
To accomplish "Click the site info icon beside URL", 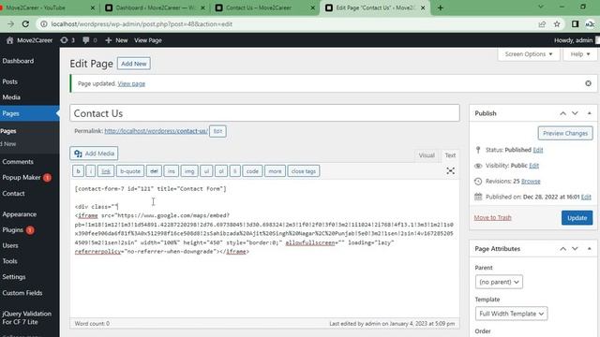I will click(44, 24).
